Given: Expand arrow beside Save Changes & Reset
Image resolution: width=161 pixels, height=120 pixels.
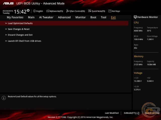Looking at the screenshot, I should coord(6,29).
